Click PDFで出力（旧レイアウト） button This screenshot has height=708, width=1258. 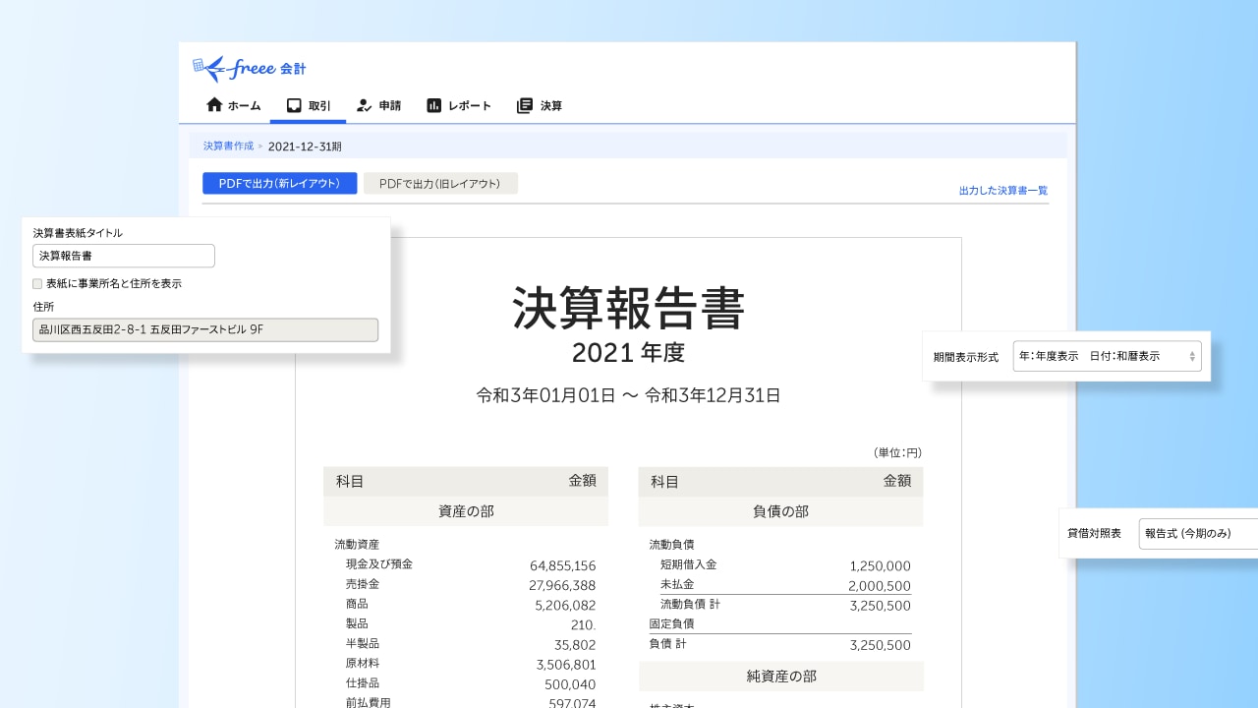coord(440,183)
